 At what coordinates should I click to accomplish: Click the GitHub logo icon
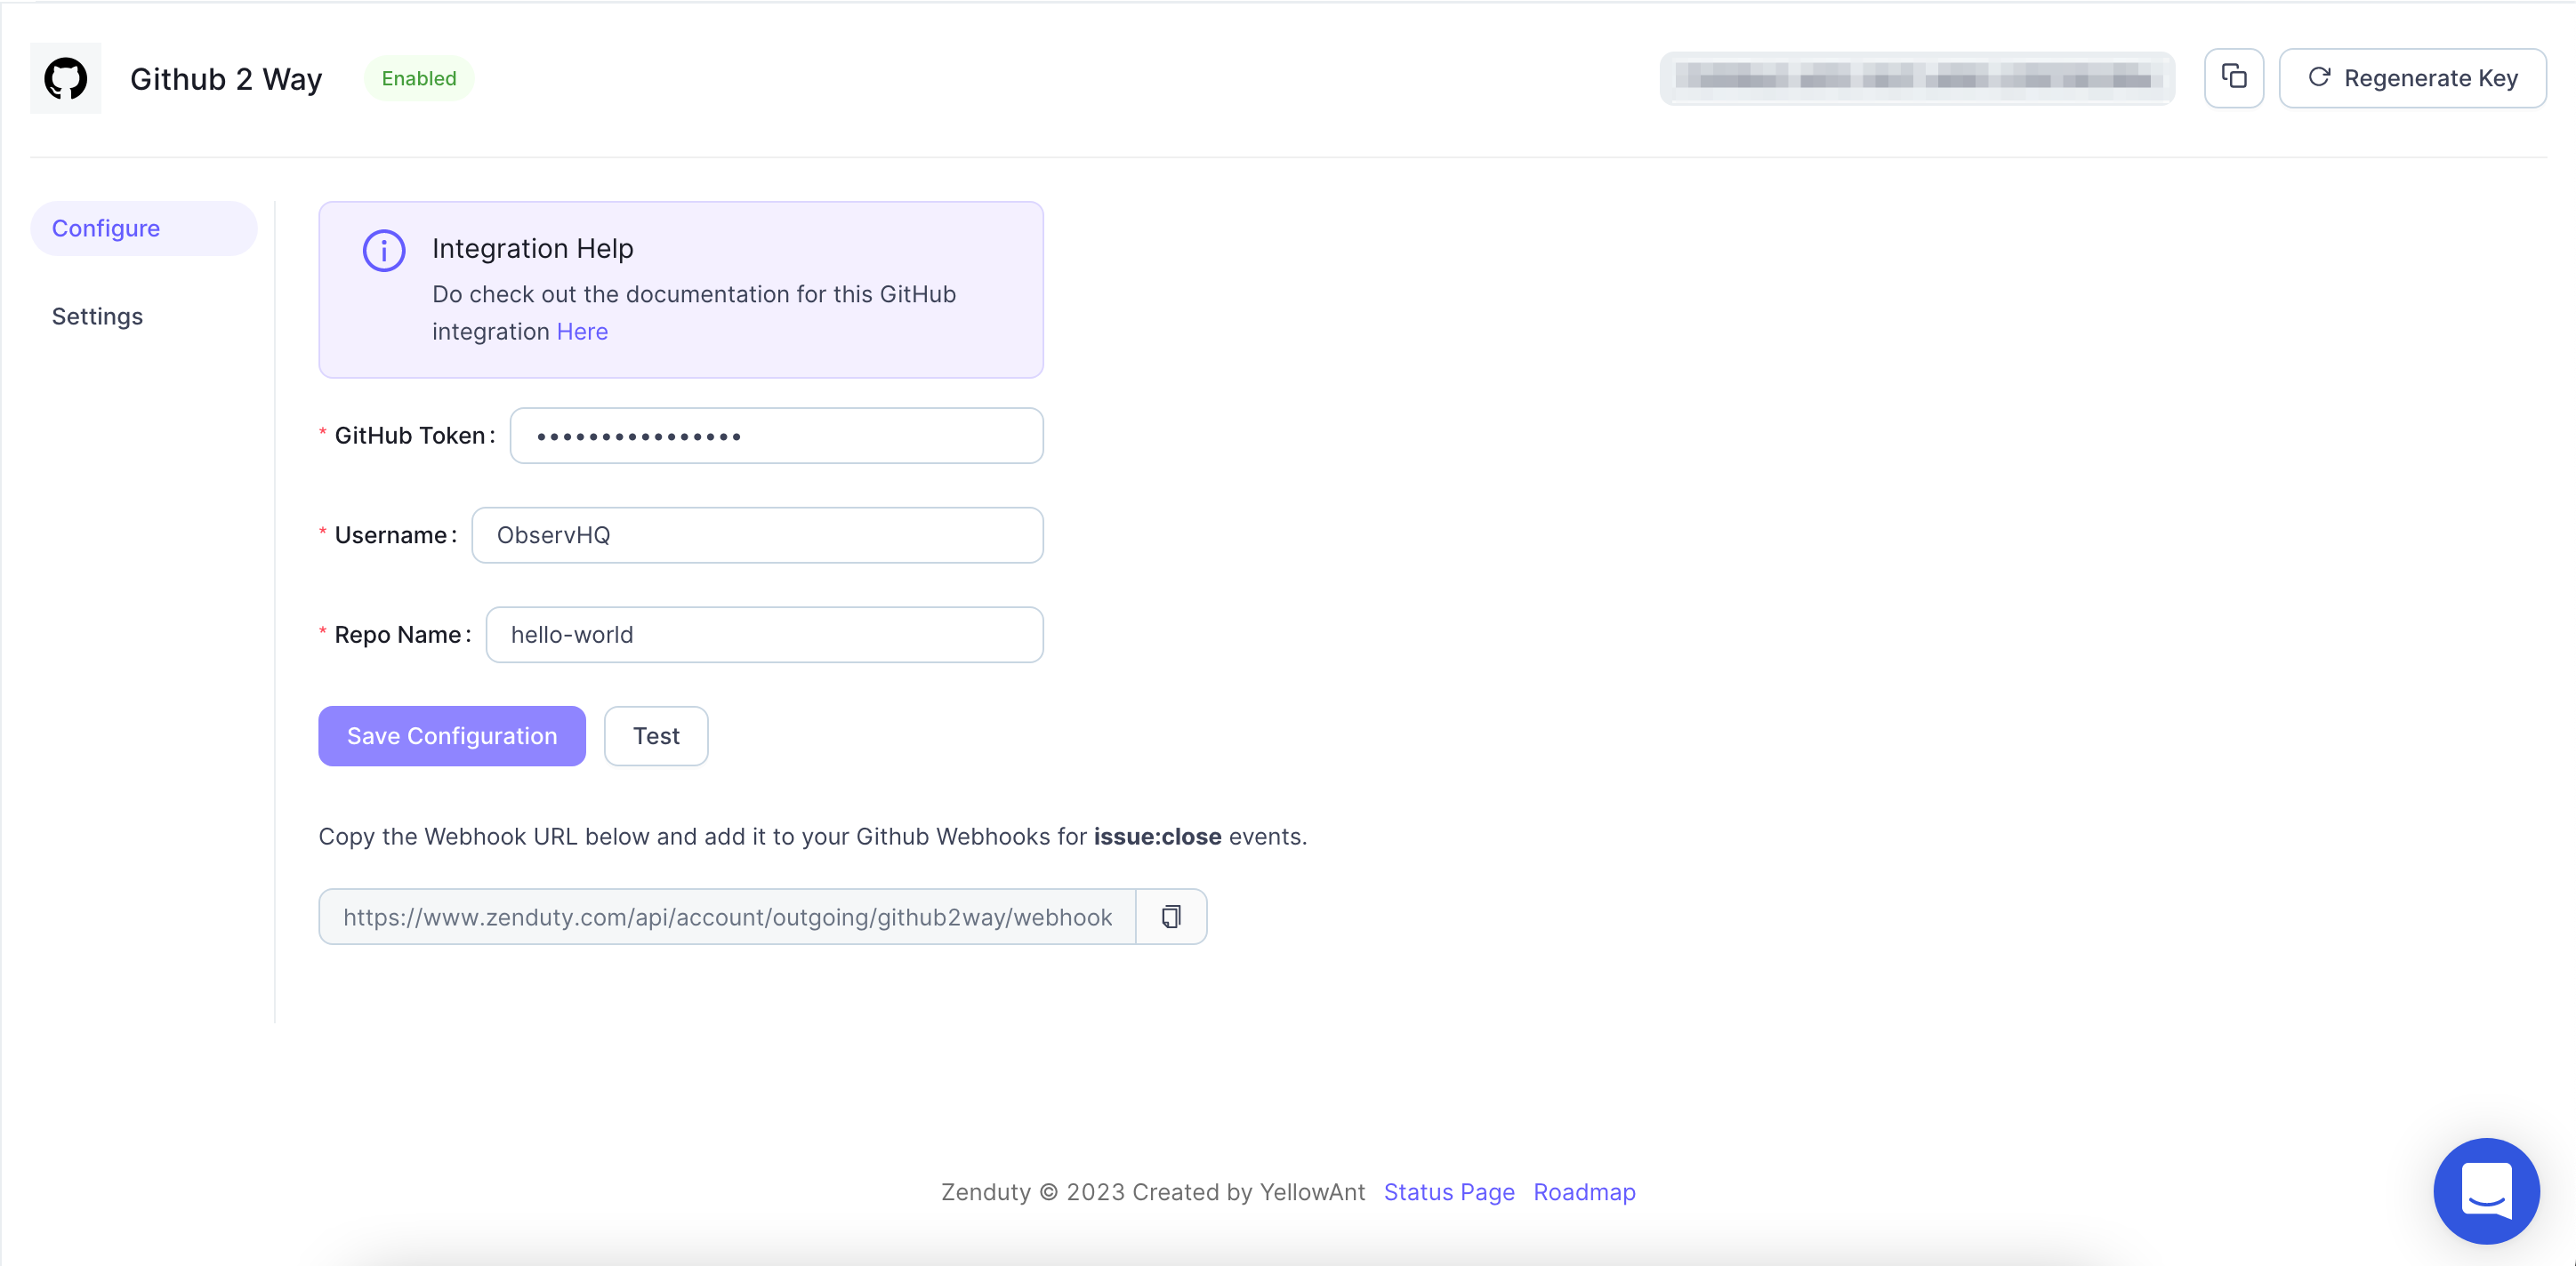65,78
